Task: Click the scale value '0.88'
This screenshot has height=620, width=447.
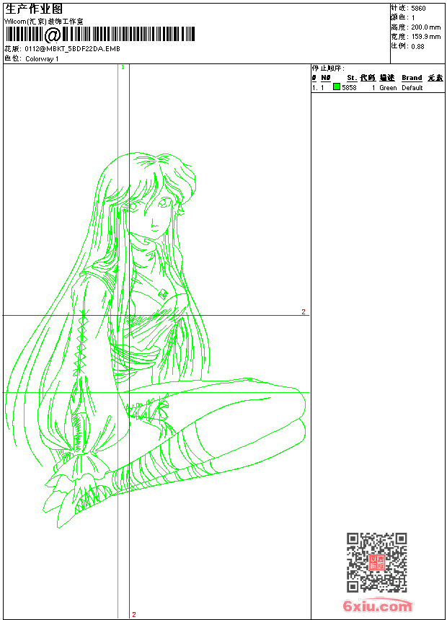Action: (x=417, y=46)
